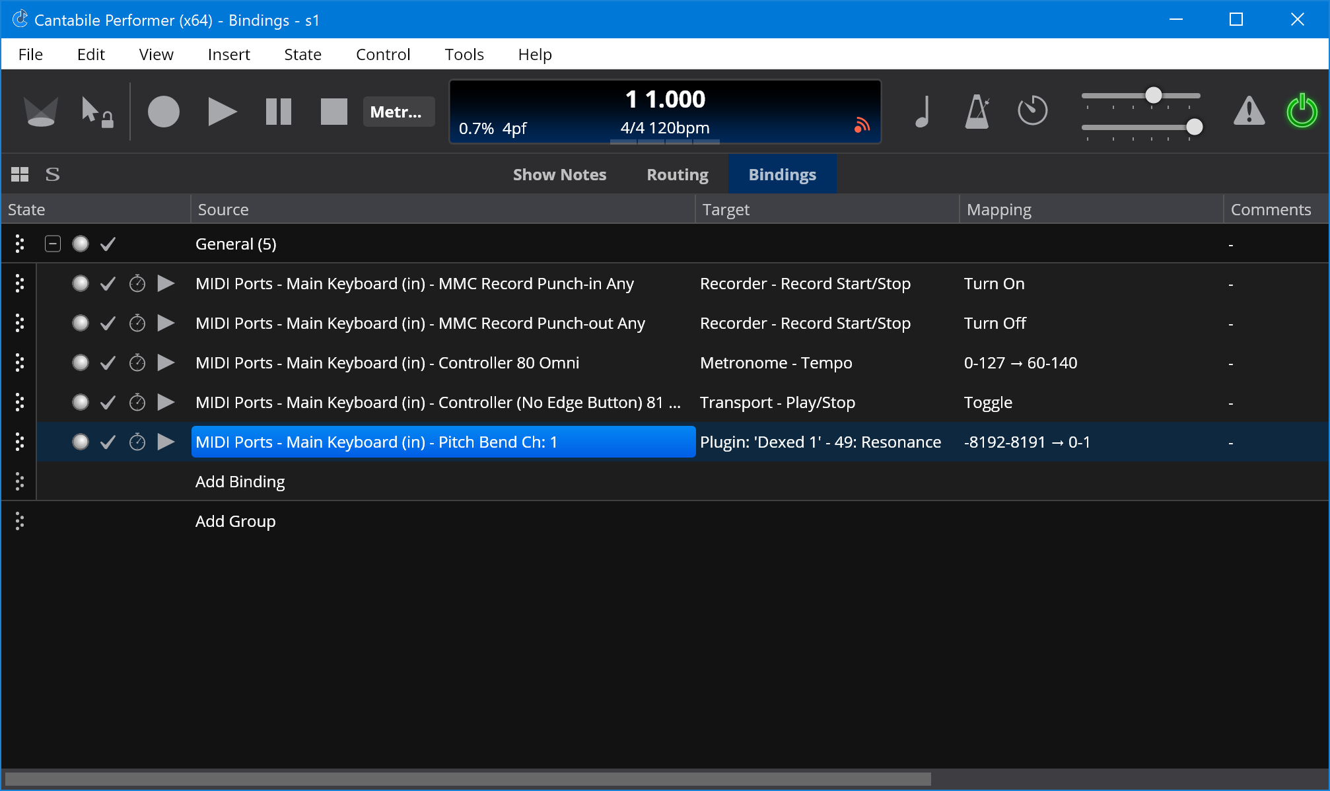The width and height of the screenshot is (1330, 791).
Task: Collapse the General (5) group
Action: point(53,244)
